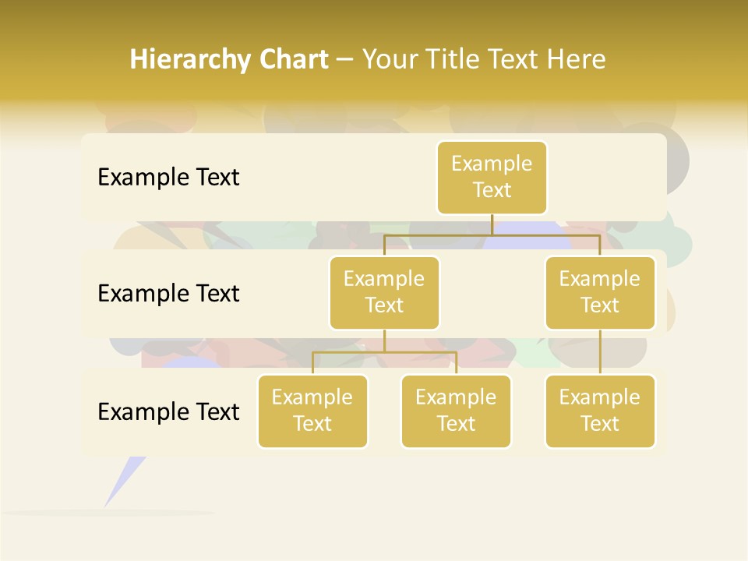The height and width of the screenshot is (561, 748).
Task: Click the gold header banner left of the title
Action: tap(62, 59)
